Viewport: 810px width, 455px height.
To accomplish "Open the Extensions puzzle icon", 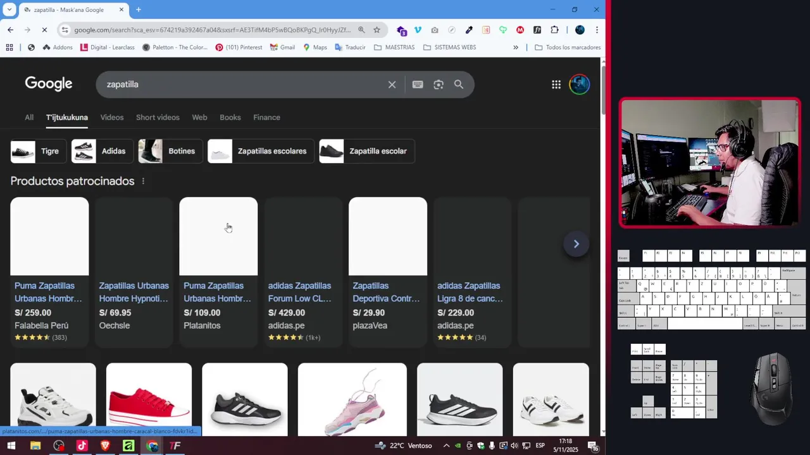I will coord(554,30).
